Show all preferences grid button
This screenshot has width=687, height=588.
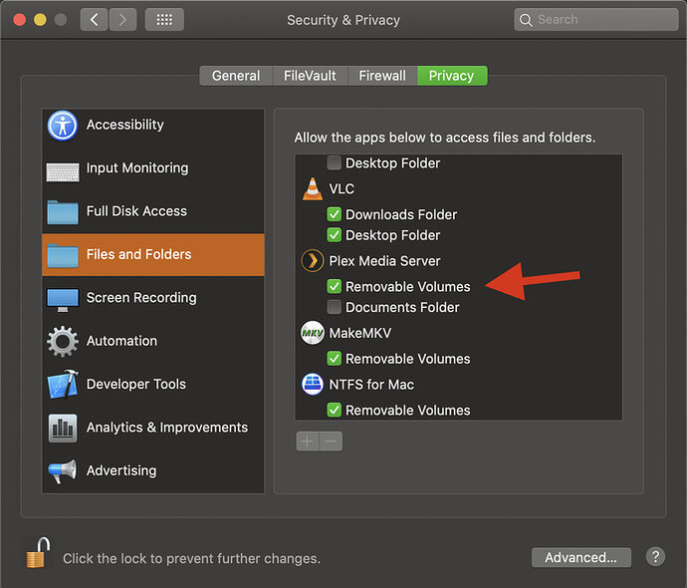coord(164,20)
